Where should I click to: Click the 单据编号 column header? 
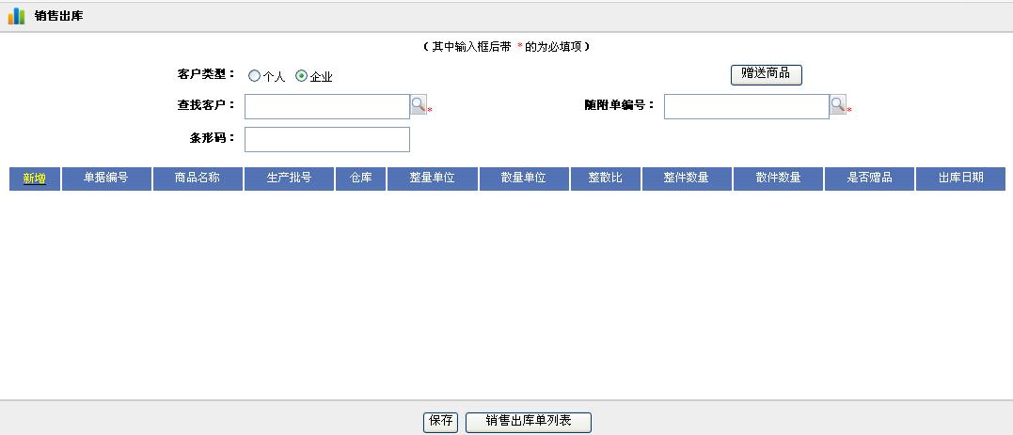(106, 179)
